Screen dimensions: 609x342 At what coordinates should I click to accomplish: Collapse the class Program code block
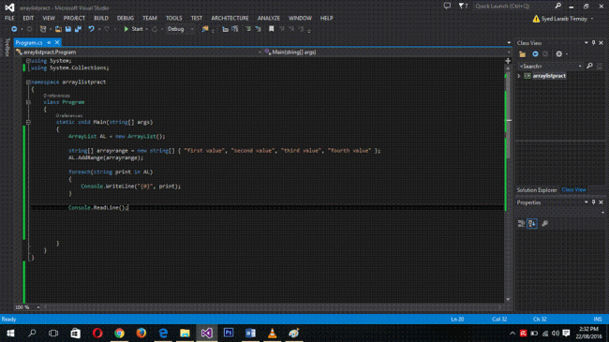[28, 102]
